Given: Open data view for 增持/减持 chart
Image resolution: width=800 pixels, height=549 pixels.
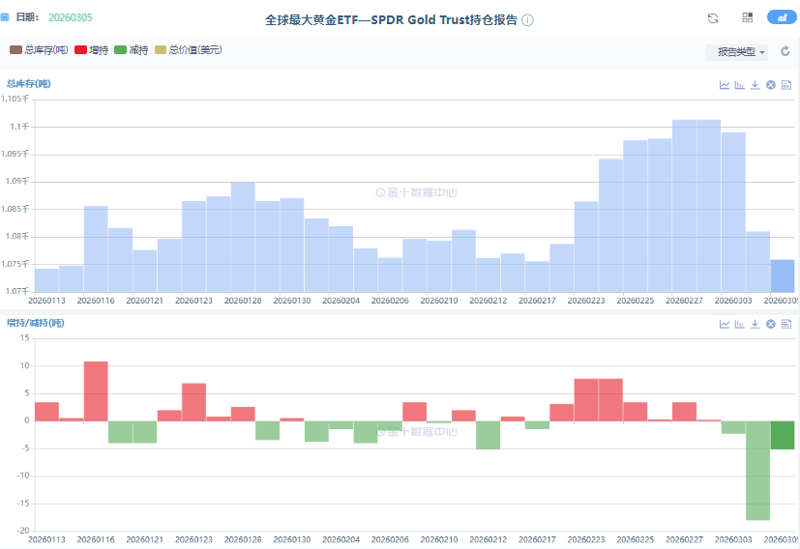Looking at the screenshot, I should (786, 324).
